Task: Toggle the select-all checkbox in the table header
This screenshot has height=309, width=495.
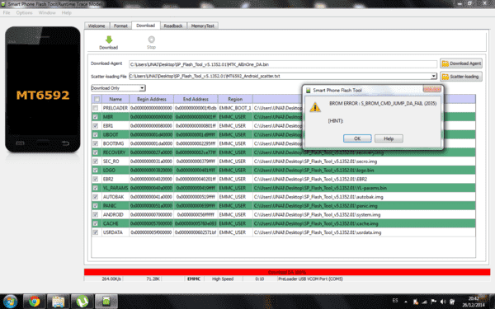Action: pos(97,99)
